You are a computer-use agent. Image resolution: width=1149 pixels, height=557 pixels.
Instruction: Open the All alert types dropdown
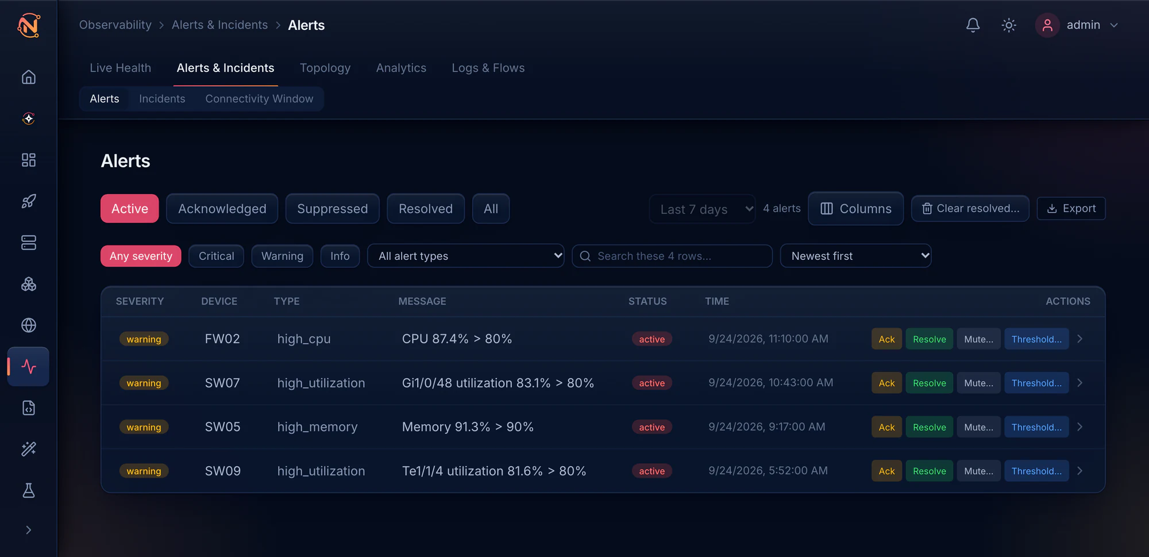tap(466, 256)
